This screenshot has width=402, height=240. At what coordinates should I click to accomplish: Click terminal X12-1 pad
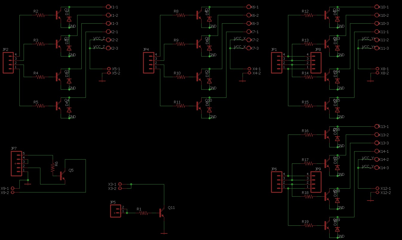(x=377, y=188)
